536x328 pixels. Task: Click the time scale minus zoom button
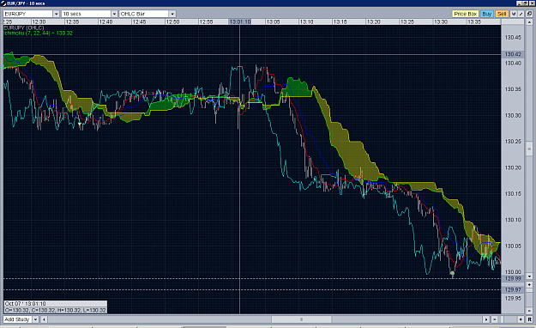(x=494, y=319)
